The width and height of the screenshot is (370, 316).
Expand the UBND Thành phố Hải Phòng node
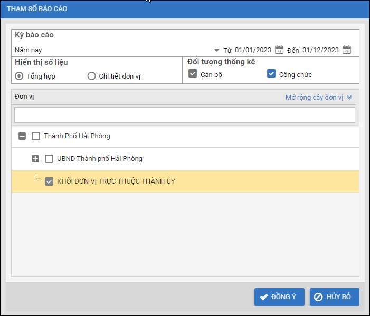pos(35,159)
